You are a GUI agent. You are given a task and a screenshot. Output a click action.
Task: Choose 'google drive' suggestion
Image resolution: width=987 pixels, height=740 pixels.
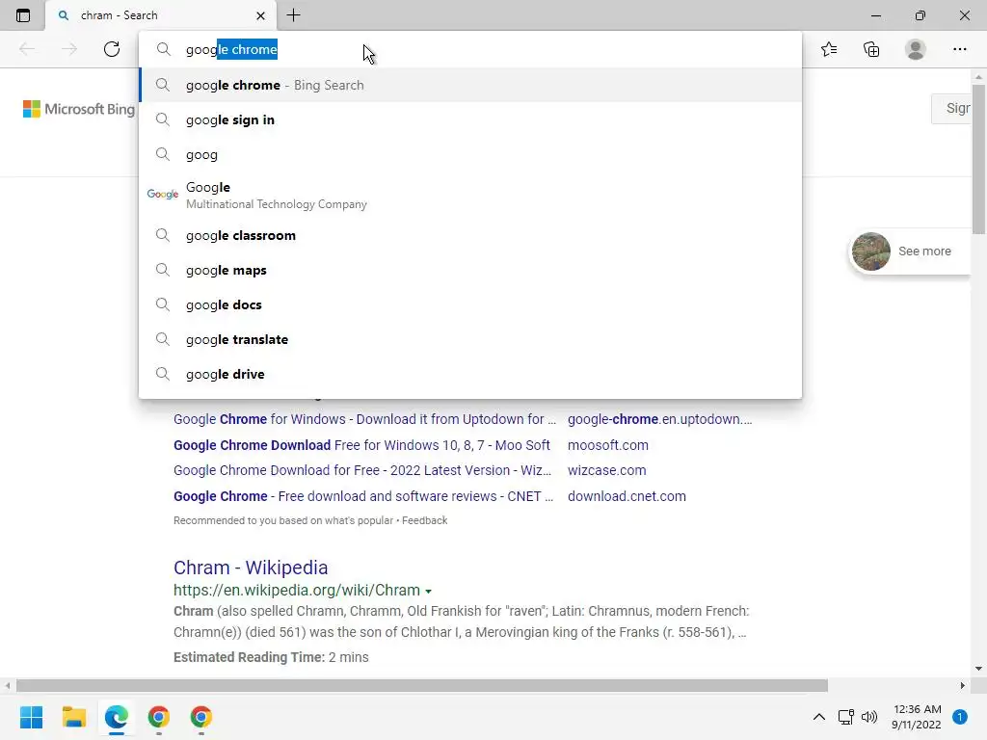coord(470,374)
